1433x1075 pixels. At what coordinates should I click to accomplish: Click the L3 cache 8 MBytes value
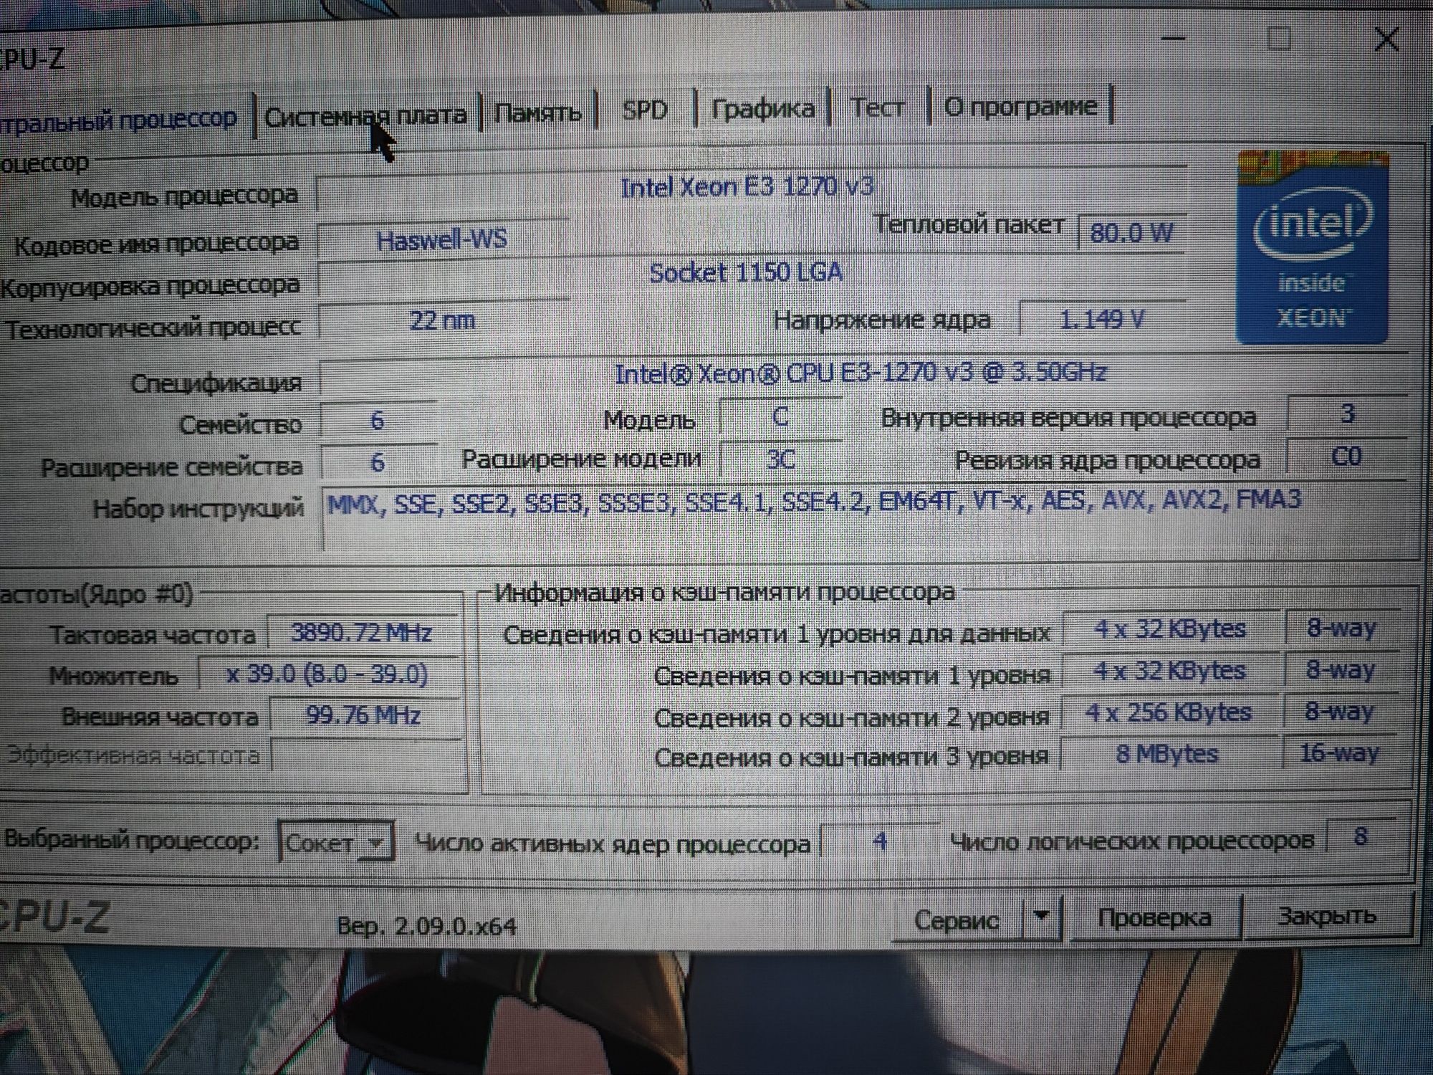pyautogui.click(x=1168, y=753)
